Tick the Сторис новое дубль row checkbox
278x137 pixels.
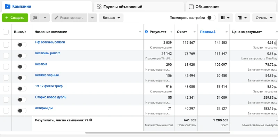[x=6, y=100]
